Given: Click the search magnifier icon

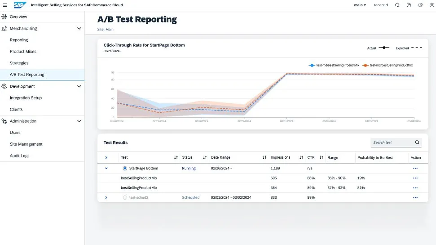Looking at the screenshot, I should click(x=417, y=143).
